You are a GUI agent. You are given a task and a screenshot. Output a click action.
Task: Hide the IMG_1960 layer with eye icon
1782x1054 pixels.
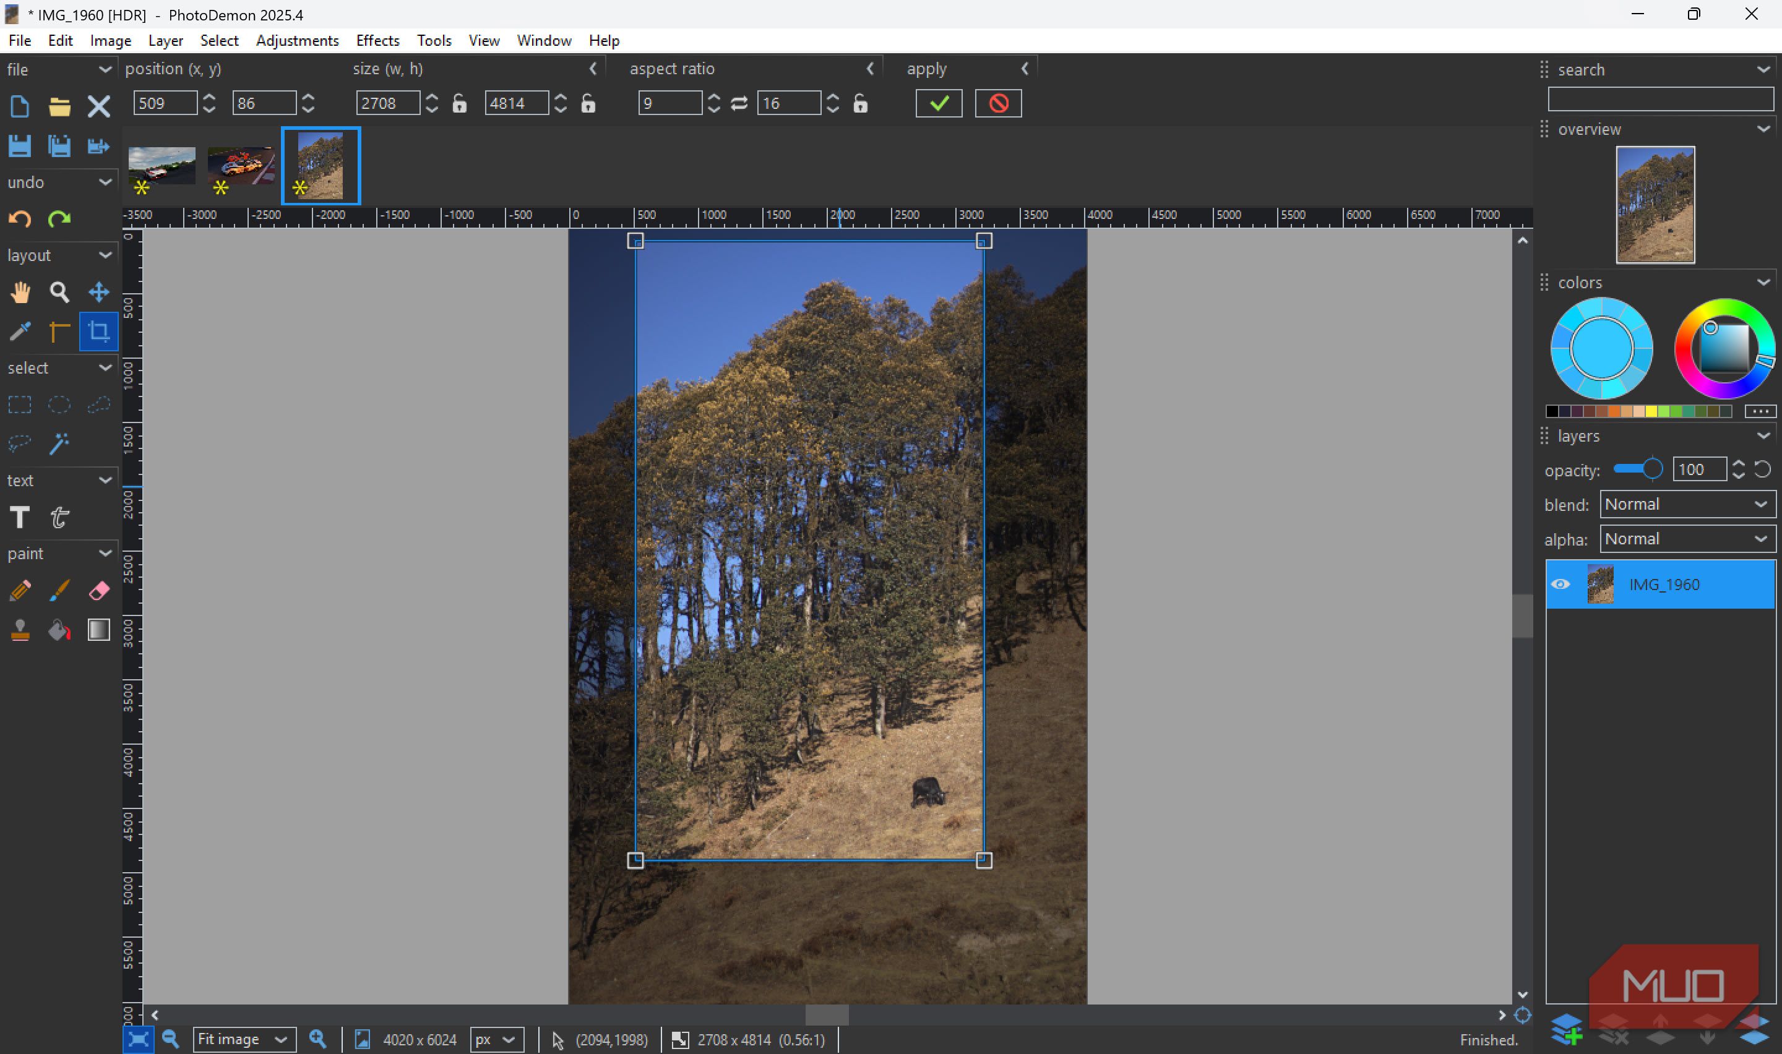[1560, 585]
